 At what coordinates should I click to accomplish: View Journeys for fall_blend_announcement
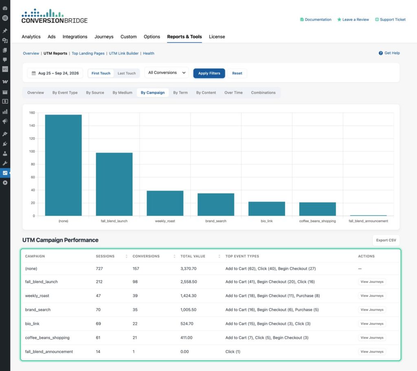(x=372, y=351)
